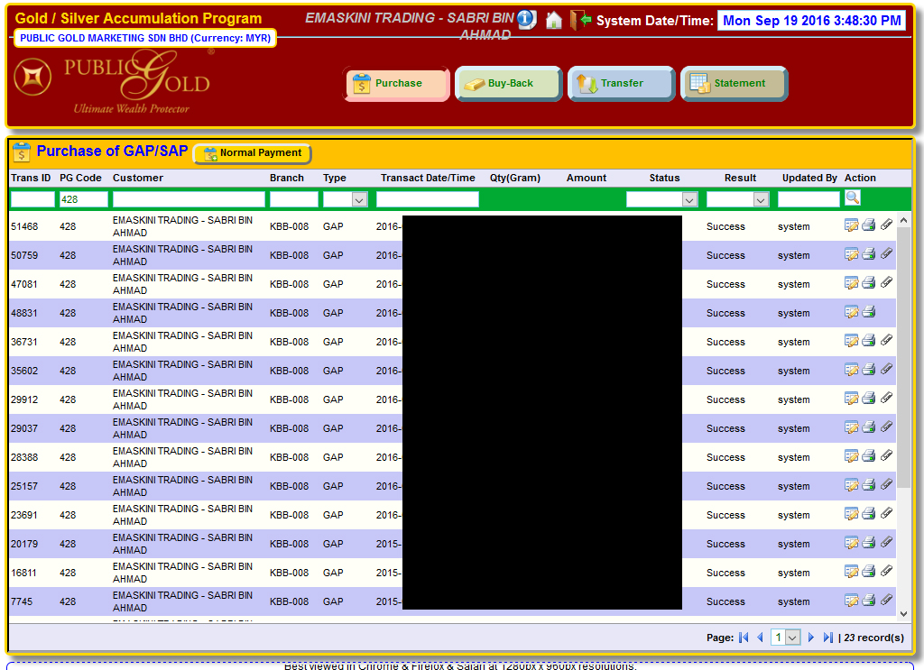Open the Status filter dropdown
This screenshot has height=670, width=924.
click(661, 199)
